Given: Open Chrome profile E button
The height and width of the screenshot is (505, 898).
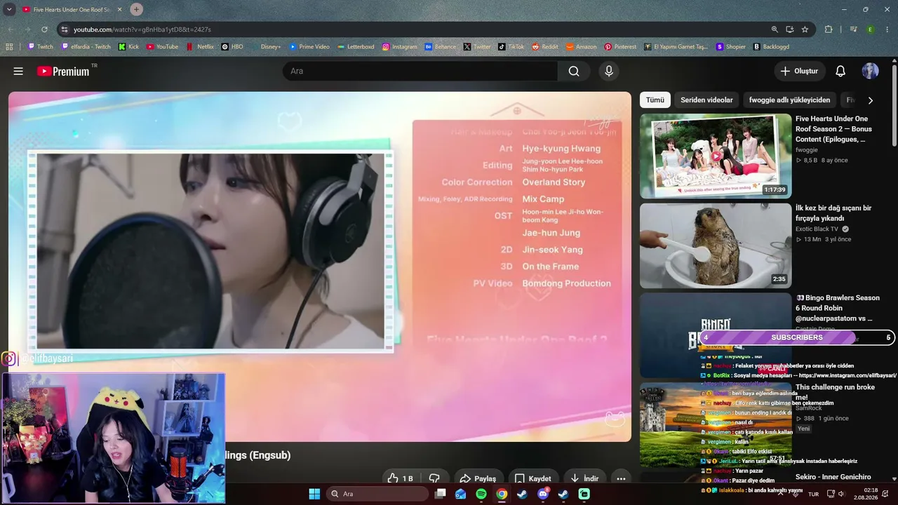Looking at the screenshot, I should (871, 29).
